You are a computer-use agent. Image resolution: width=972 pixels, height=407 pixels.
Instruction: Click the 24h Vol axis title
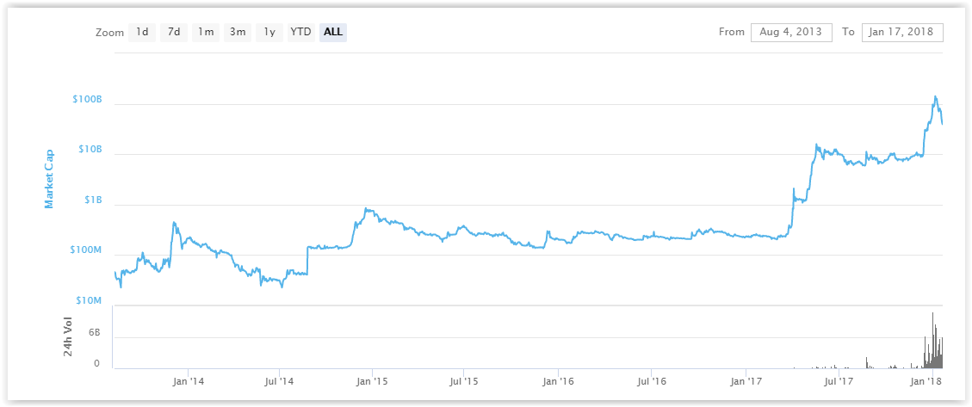tap(68, 336)
